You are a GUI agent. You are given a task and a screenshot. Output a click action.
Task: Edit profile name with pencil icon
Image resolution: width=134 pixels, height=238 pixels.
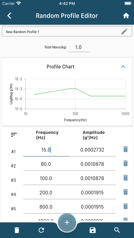tap(124, 31)
